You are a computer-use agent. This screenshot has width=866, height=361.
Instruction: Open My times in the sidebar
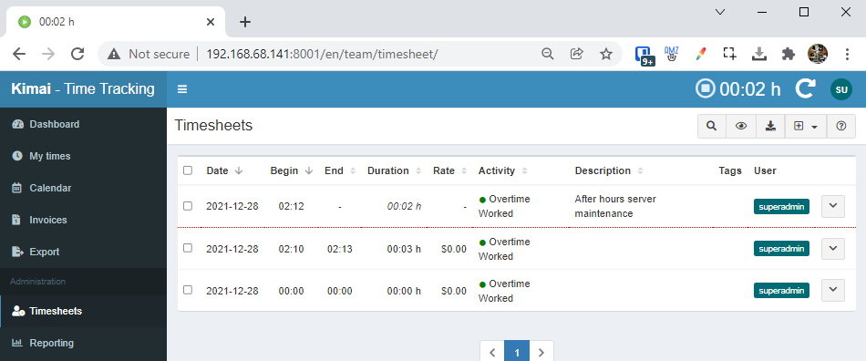(x=83, y=156)
